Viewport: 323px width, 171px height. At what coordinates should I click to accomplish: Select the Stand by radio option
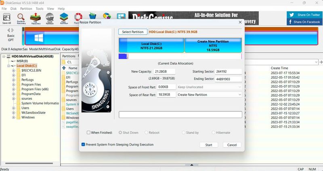(x=184, y=133)
